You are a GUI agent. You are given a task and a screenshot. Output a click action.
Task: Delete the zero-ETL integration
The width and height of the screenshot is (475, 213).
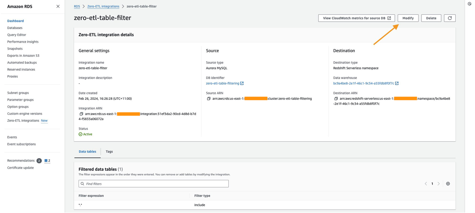tap(431, 18)
